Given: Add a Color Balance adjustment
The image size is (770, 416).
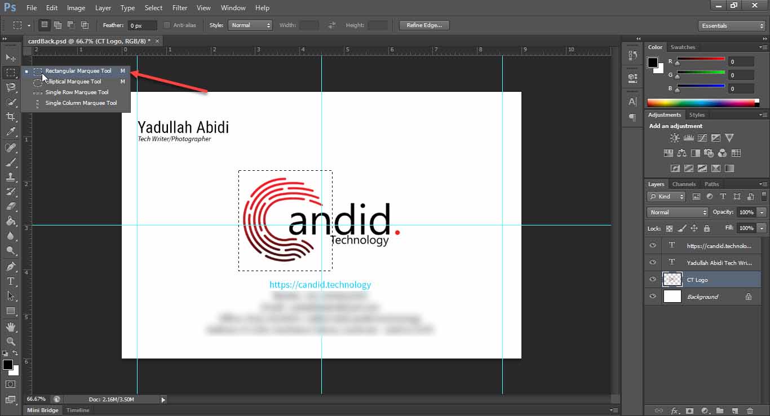Looking at the screenshot, I should [682, 153].
